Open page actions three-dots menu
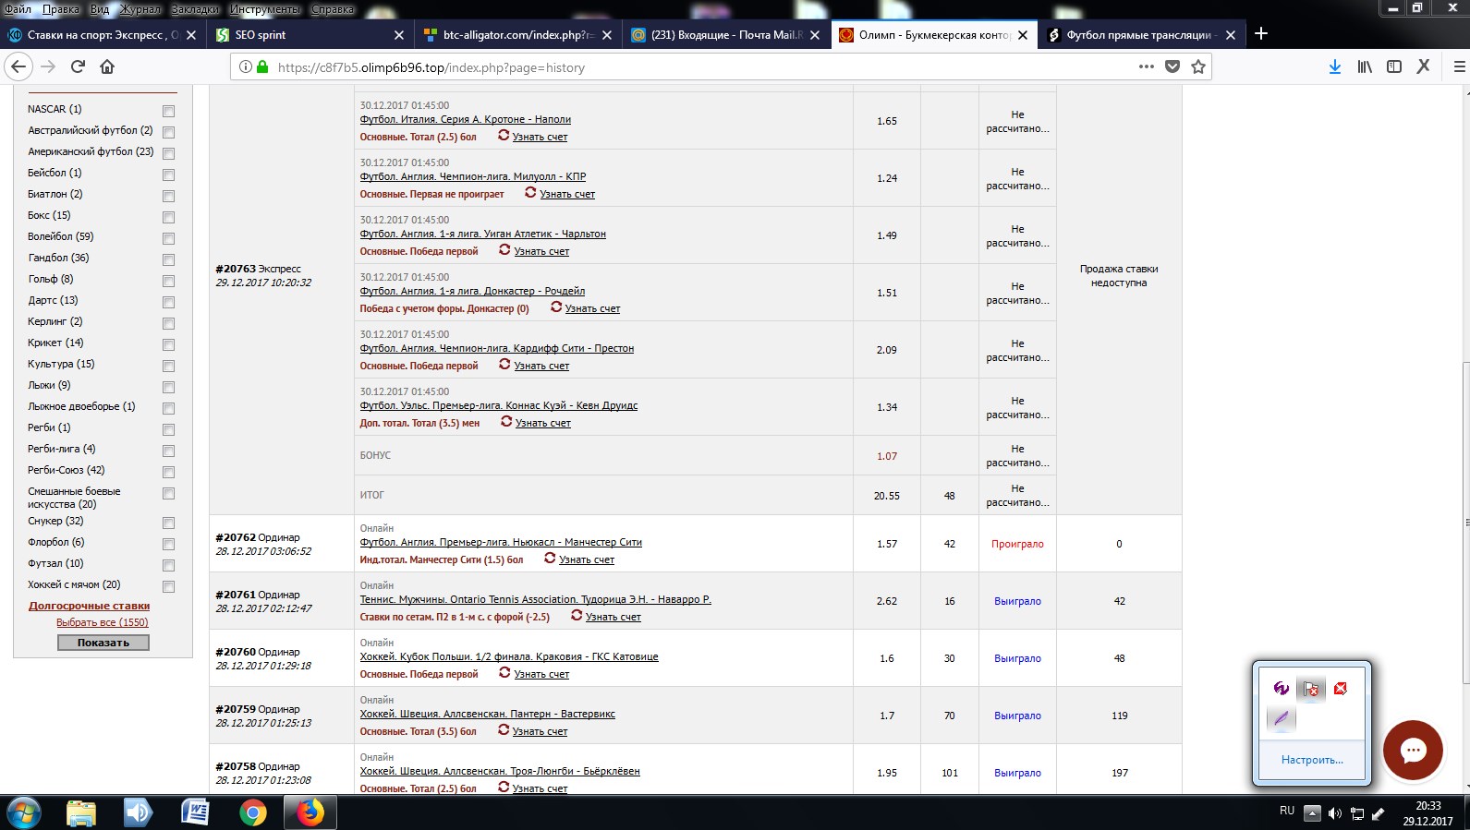The height and width of the screenshot is (830, 1470). click(1147, 66)
